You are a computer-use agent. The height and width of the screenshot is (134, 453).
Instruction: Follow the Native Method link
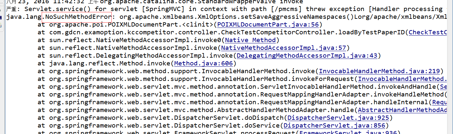pyautogui.click(x=250, y=40)
